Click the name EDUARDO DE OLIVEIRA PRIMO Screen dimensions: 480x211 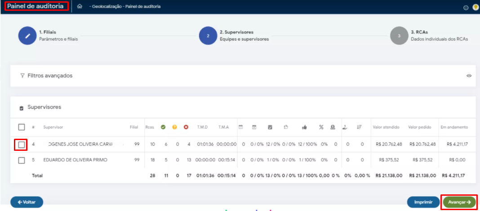pyautogui.click(x=76, y=160)
